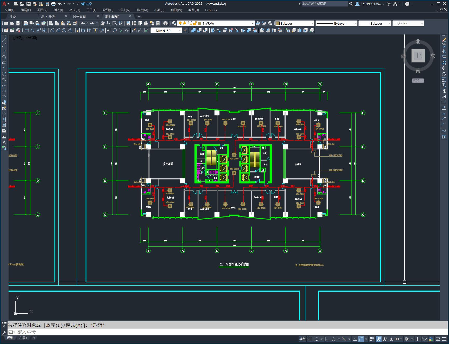Click the Angular dimension tool
Screen dimensions: 449x344
70,30
